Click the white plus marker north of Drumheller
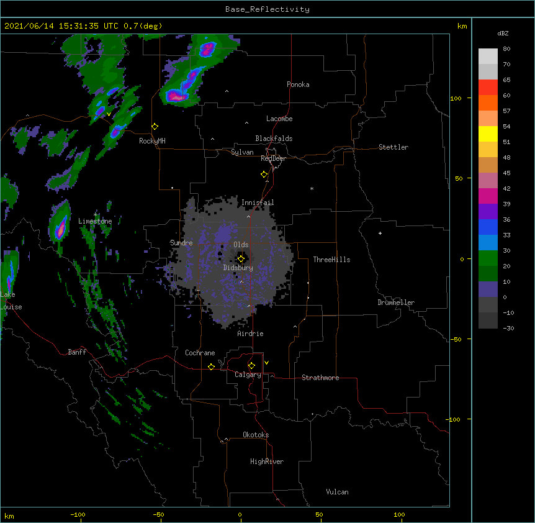 coord(380,233)
